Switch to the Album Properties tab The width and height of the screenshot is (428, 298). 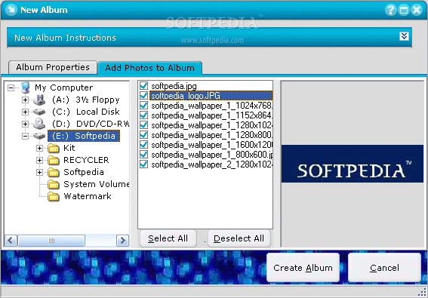[53, 67]
